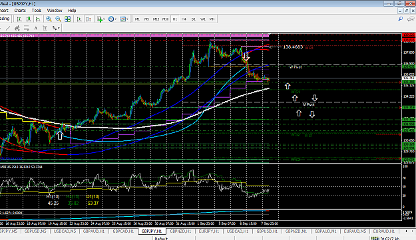Expand the indicators dropdown arrow
Screen dimensions: 416x240
coord(104,19)
